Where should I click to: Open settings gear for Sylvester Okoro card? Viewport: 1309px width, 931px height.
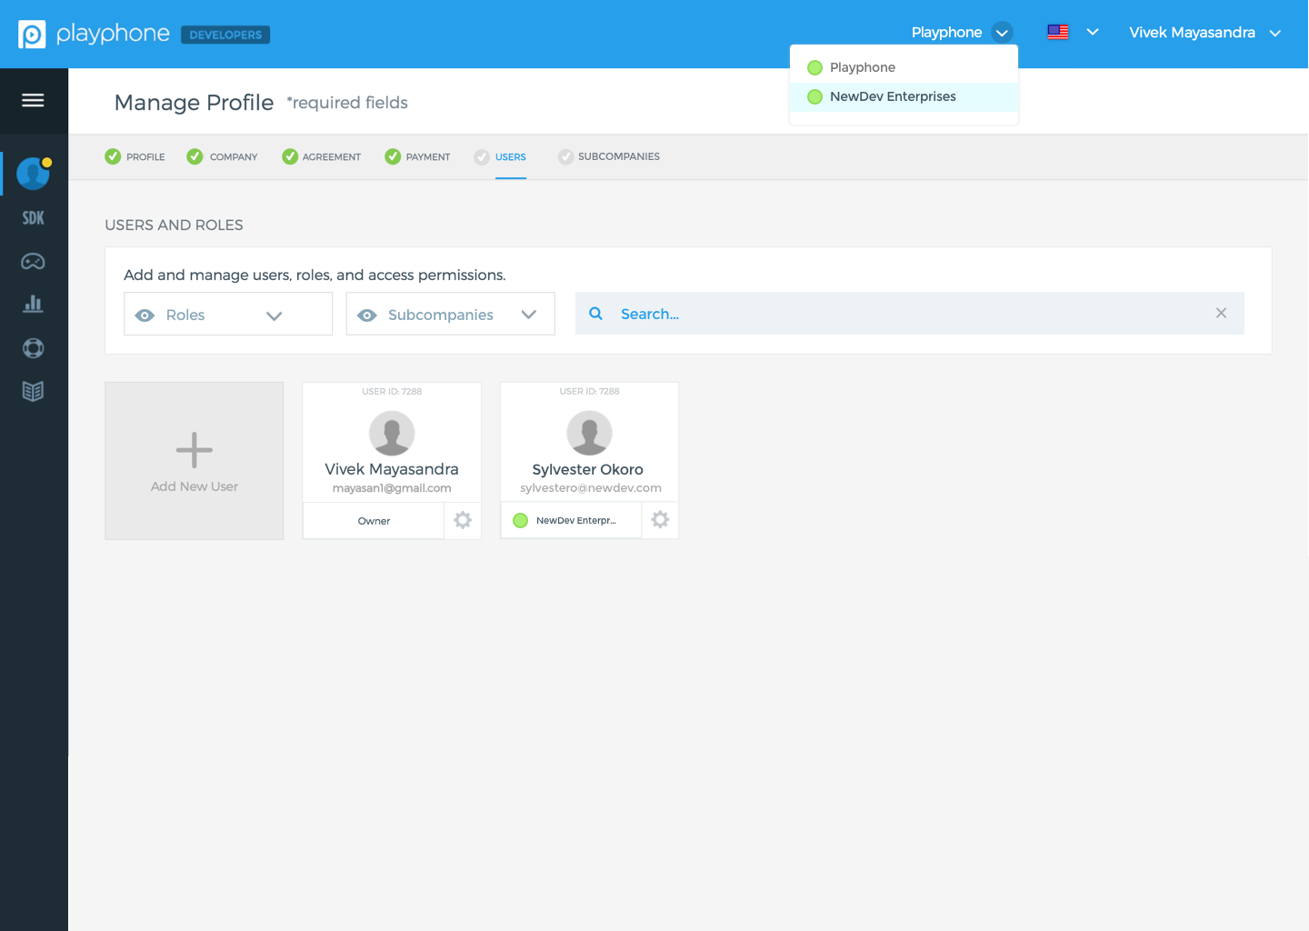660,519
